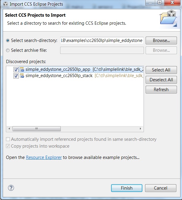Click Finish to import projects
Image resolution: width=182 pixels, height=200 pixels.
click(127, 188)
